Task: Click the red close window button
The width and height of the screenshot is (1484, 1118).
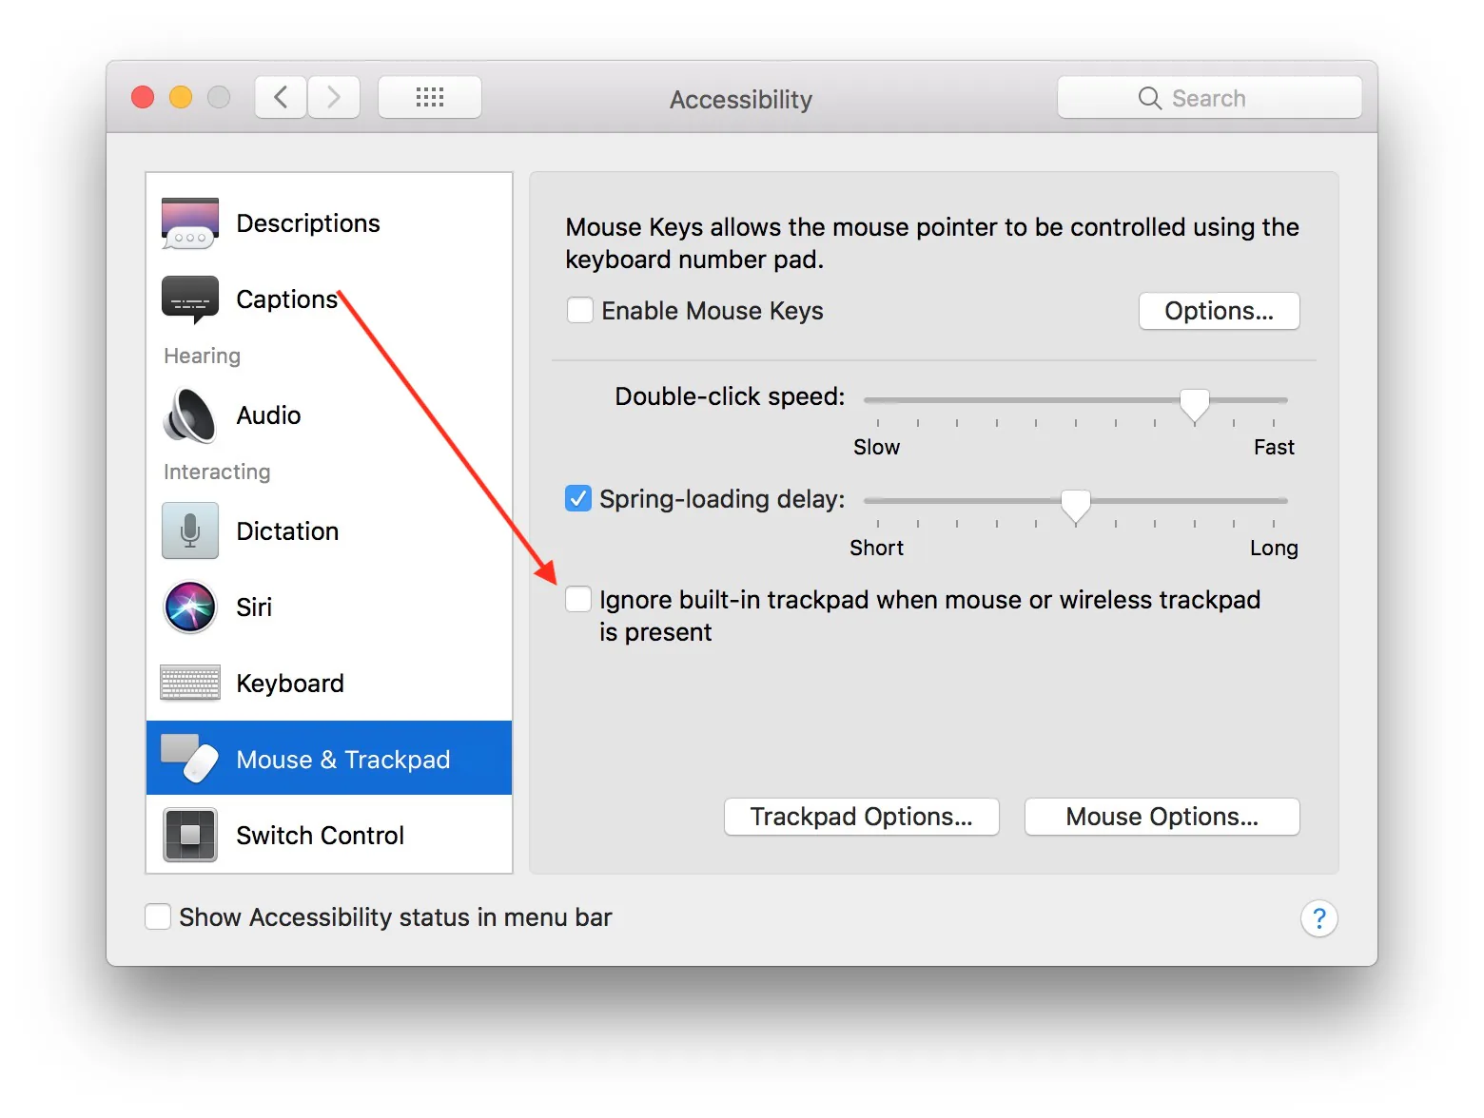Action: [143, 97]
